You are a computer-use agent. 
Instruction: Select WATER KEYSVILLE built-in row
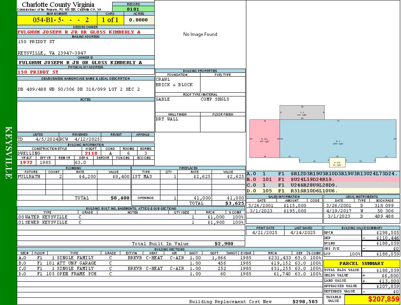tap(131, 217)
